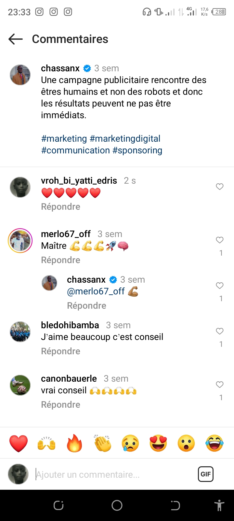Open the @merlo67_off mention
Image resolution: width=234 pixels, height=521 pixels.
(96, 291)
